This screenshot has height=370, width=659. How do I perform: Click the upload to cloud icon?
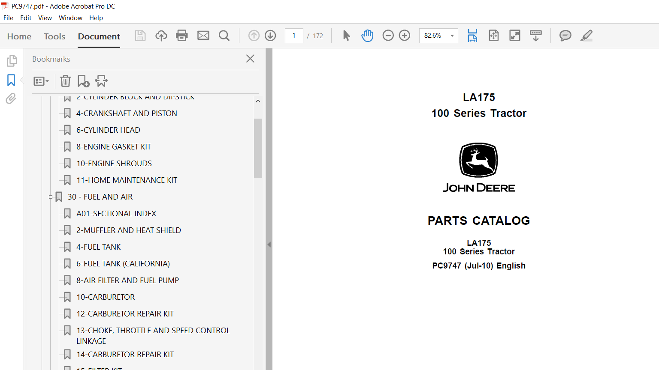click(x=161, y=36)
